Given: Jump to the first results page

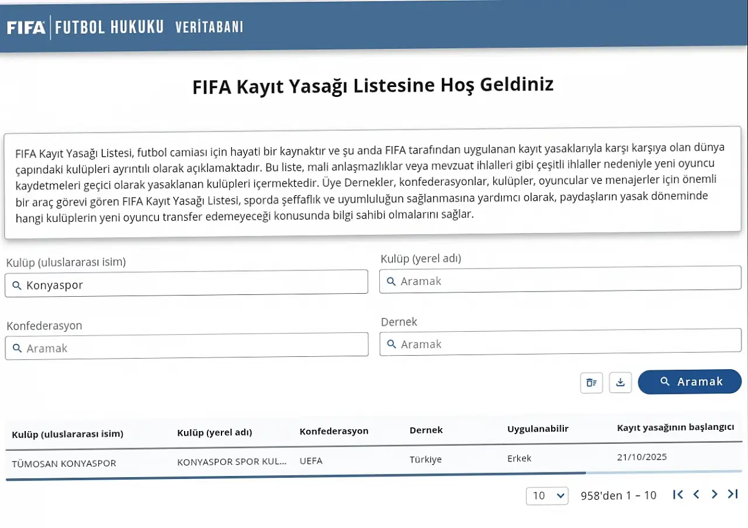Looking at the screenshot, I should [678, 495].
